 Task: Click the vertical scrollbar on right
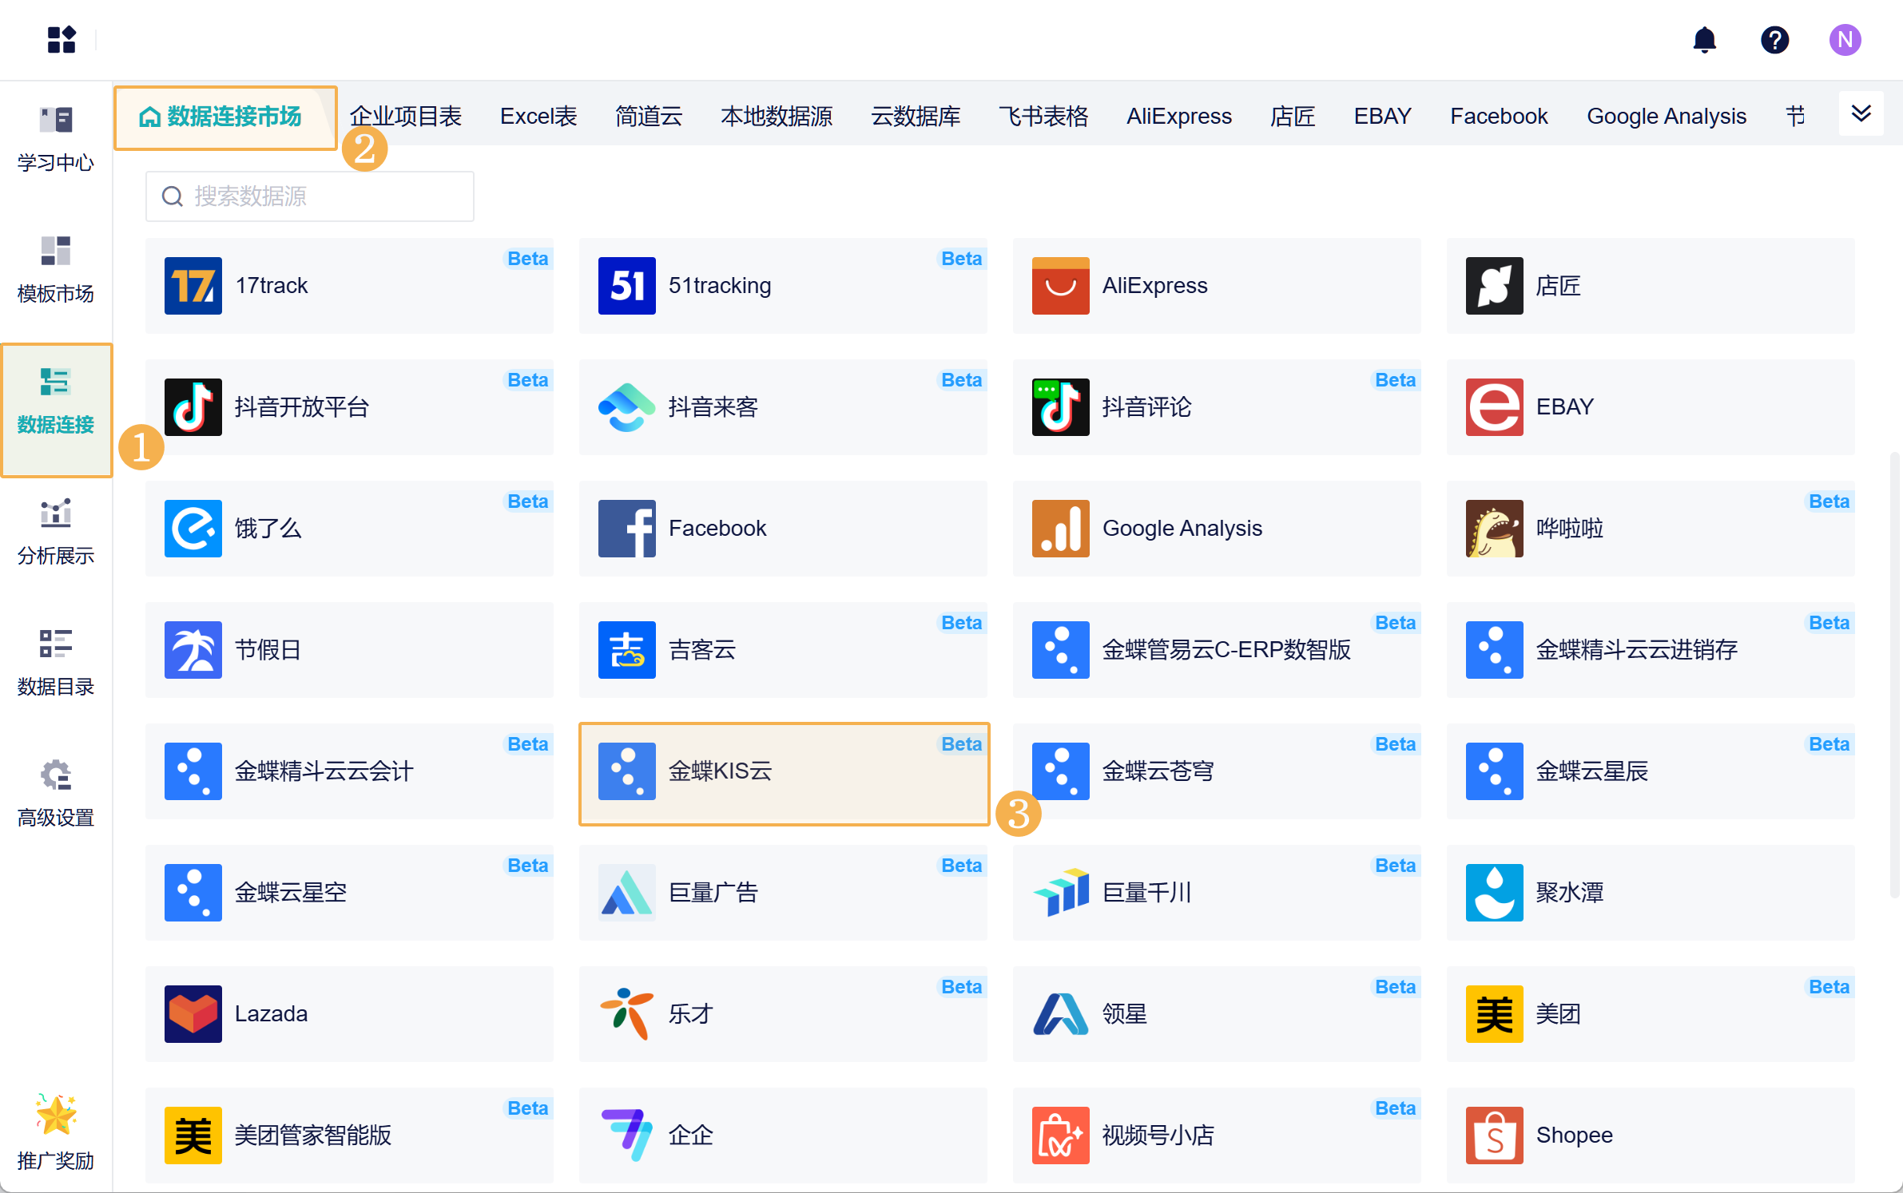point(1893,674)
